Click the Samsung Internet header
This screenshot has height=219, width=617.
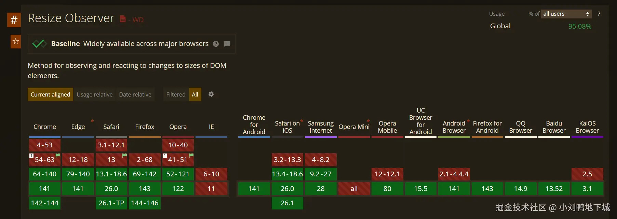321,127
